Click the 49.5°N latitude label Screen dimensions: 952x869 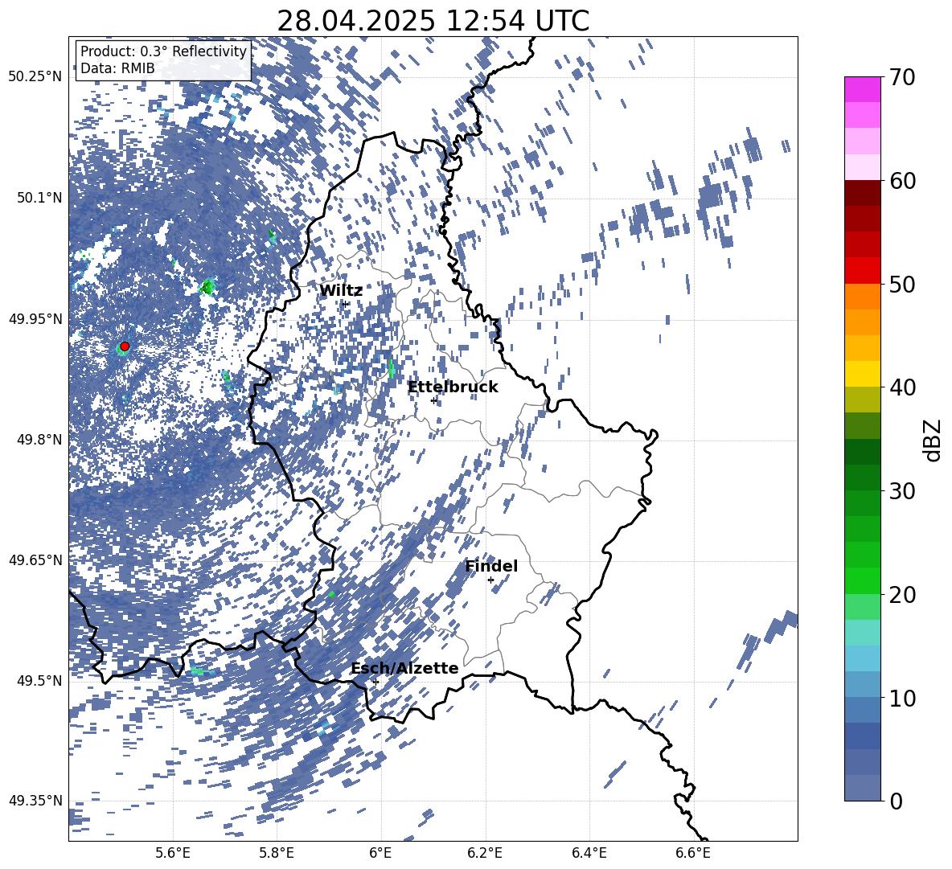coord(39,681)
